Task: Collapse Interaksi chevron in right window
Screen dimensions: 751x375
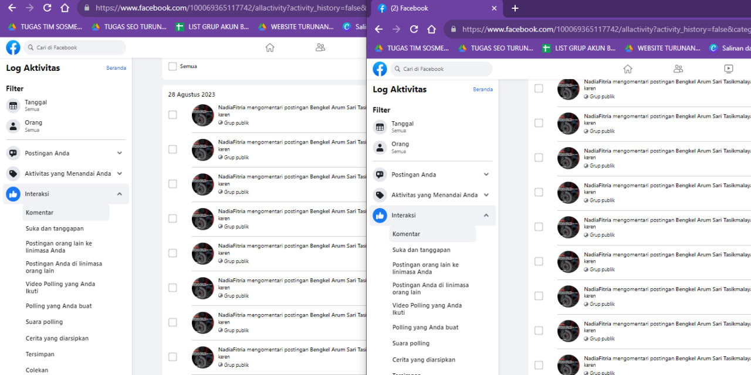Action: click(486, 216)
